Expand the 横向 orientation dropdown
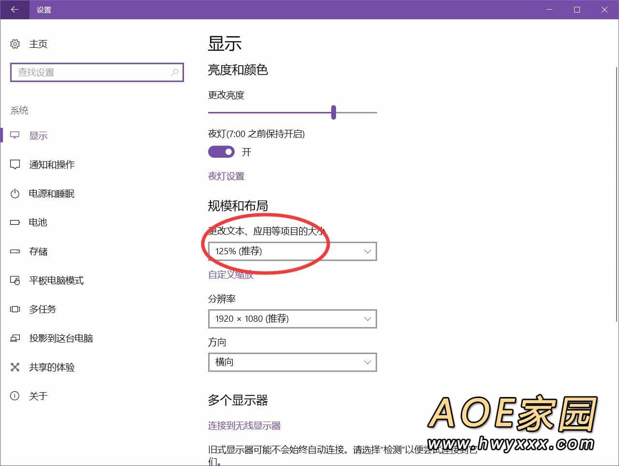619x466 pixels. pyautogui.click(x=292, y=362)
